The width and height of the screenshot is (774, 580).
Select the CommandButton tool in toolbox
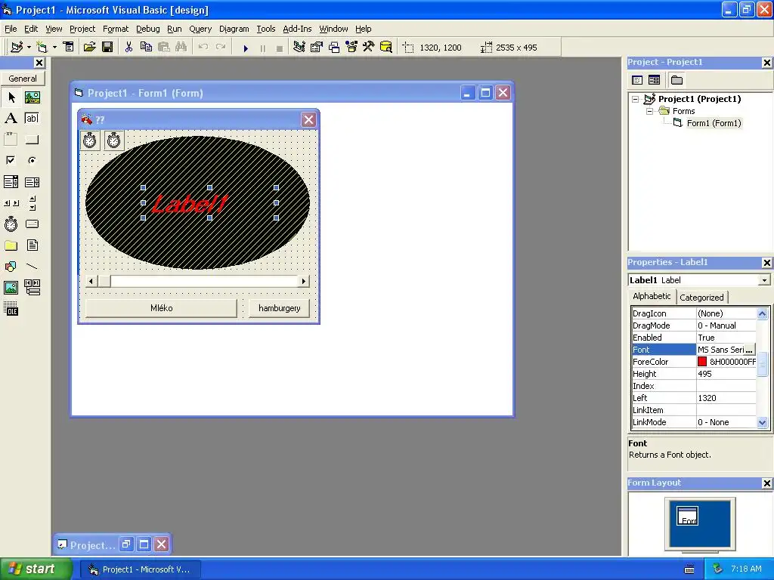click(x=32, y=140)
